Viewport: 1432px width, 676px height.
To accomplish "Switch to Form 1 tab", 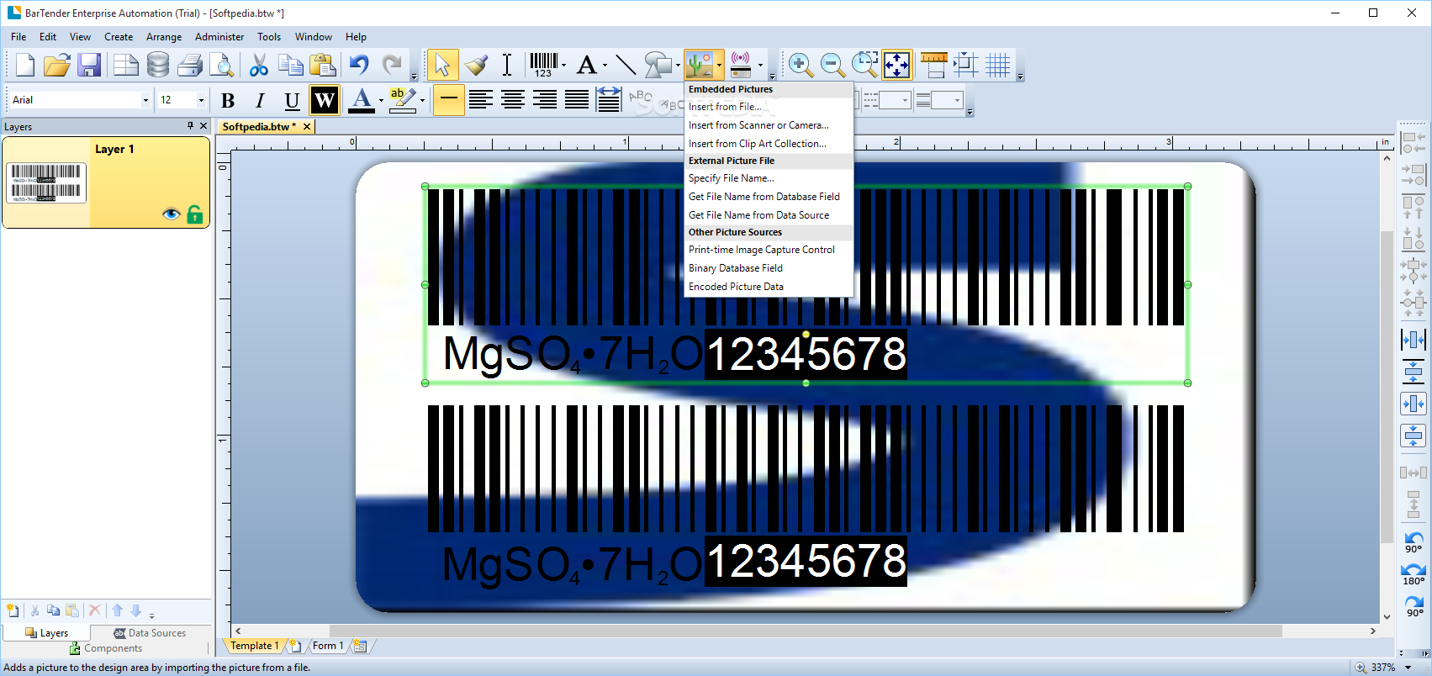I will click(x=328, y=646).
